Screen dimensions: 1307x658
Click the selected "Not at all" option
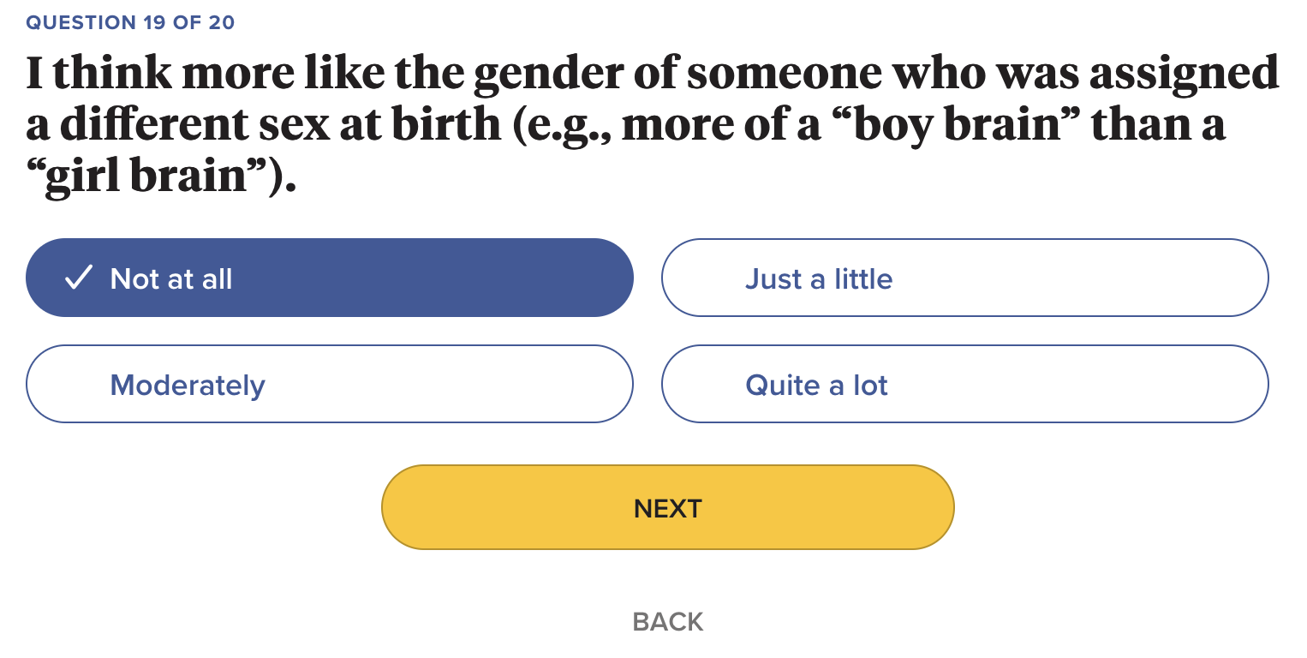pyautogui.click(x=330, y=278)
